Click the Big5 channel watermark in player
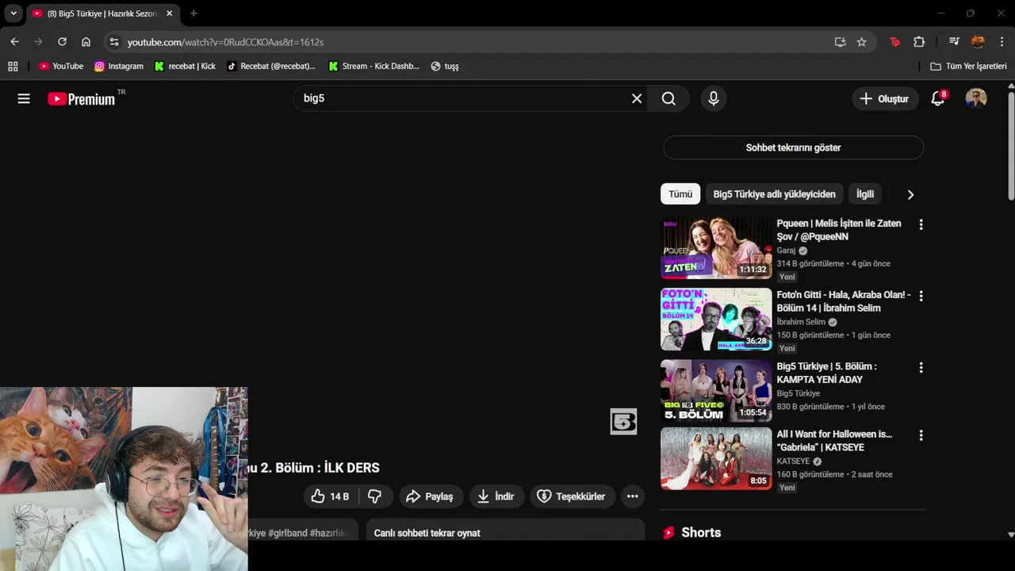Viewport: 1015px width, 571px height. pyautogui.click(x=623, y=422)
